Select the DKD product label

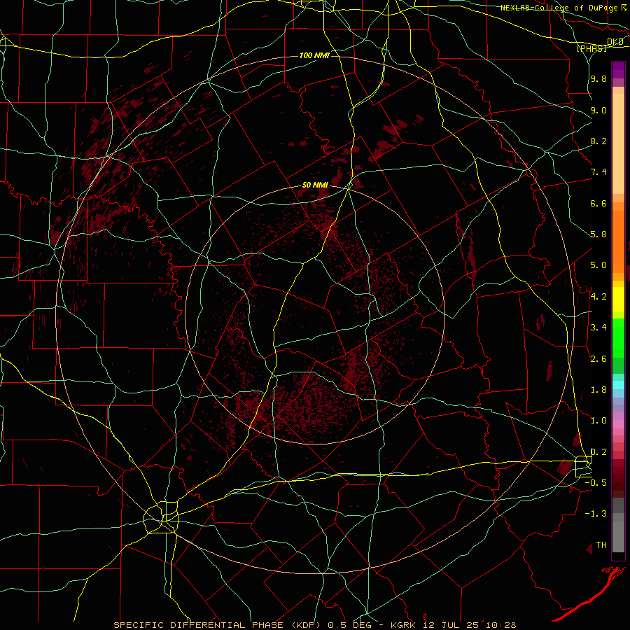tap(615, 42)
